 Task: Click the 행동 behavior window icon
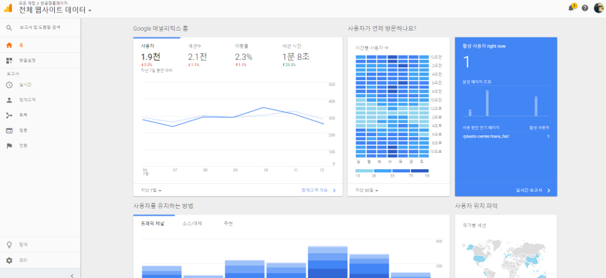9,131
